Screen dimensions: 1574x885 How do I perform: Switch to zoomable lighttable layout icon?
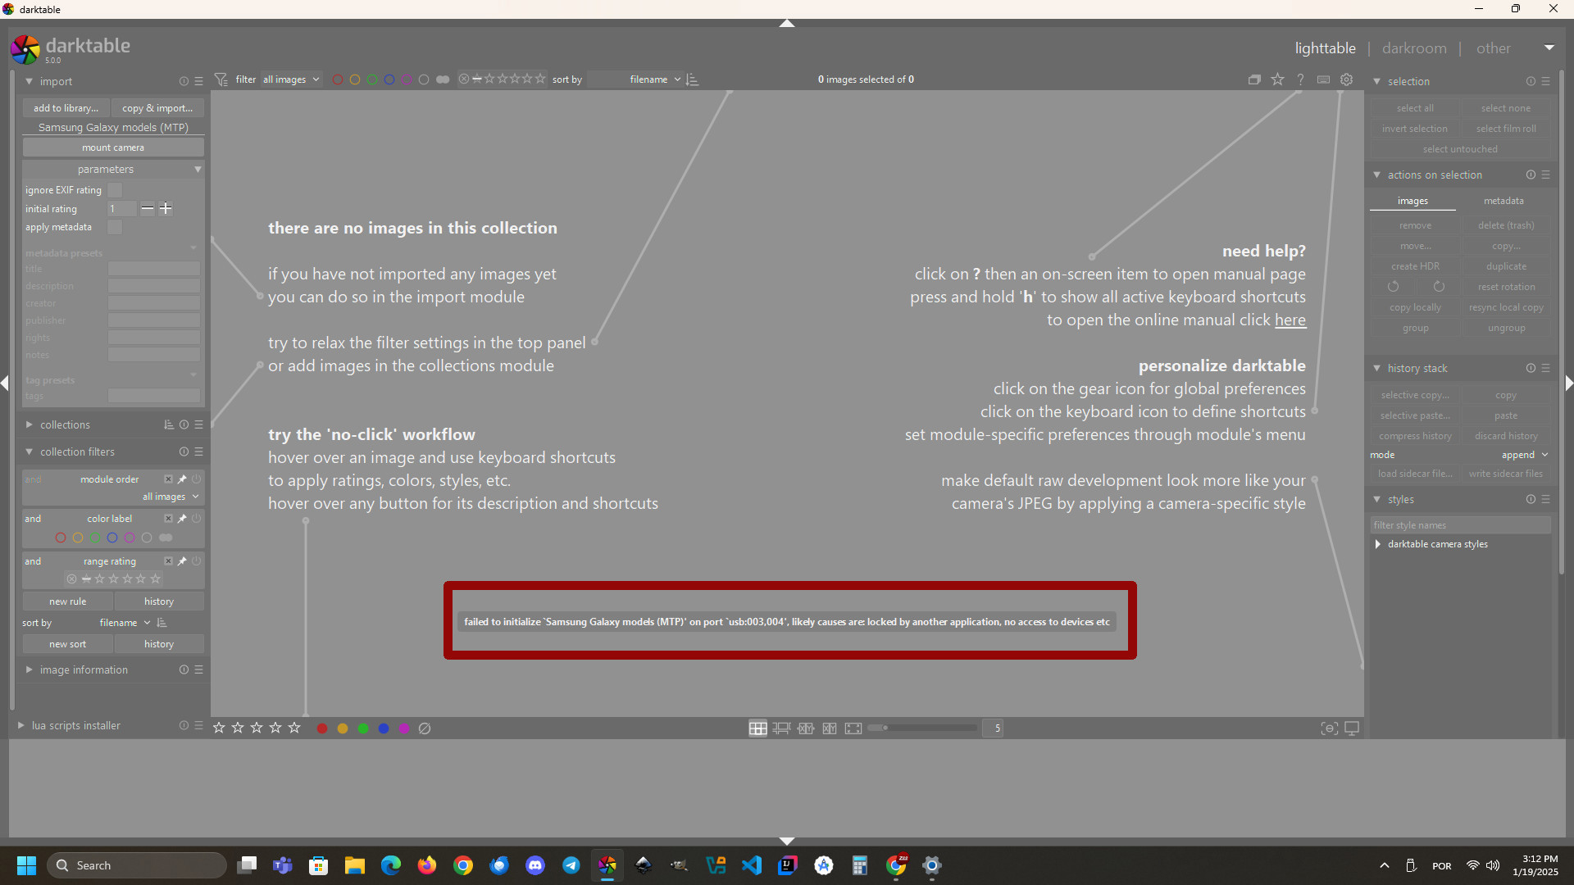[781, 728]
